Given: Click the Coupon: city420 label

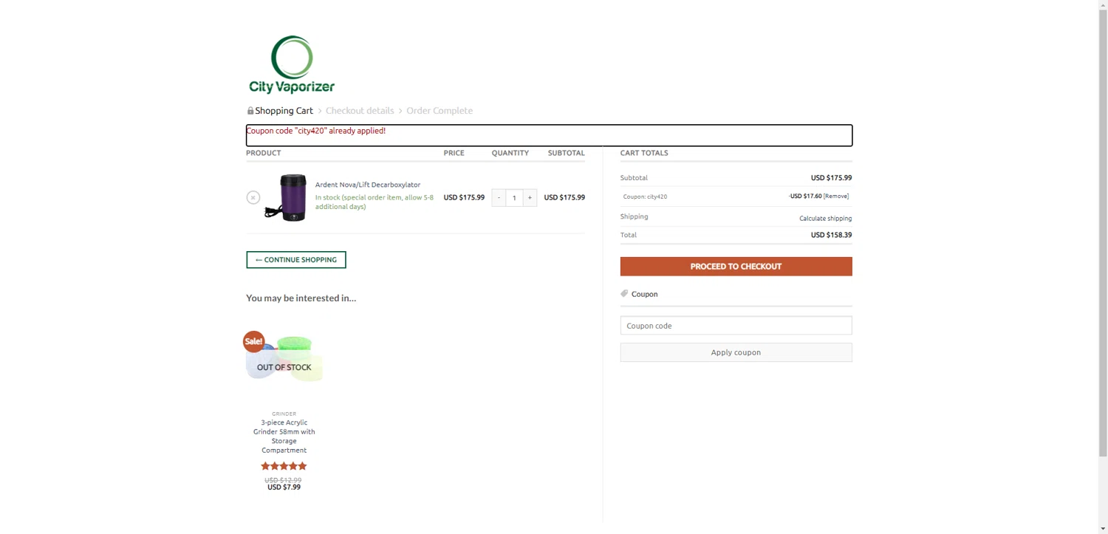Looking at the screenshot, I should coord(645,197).
